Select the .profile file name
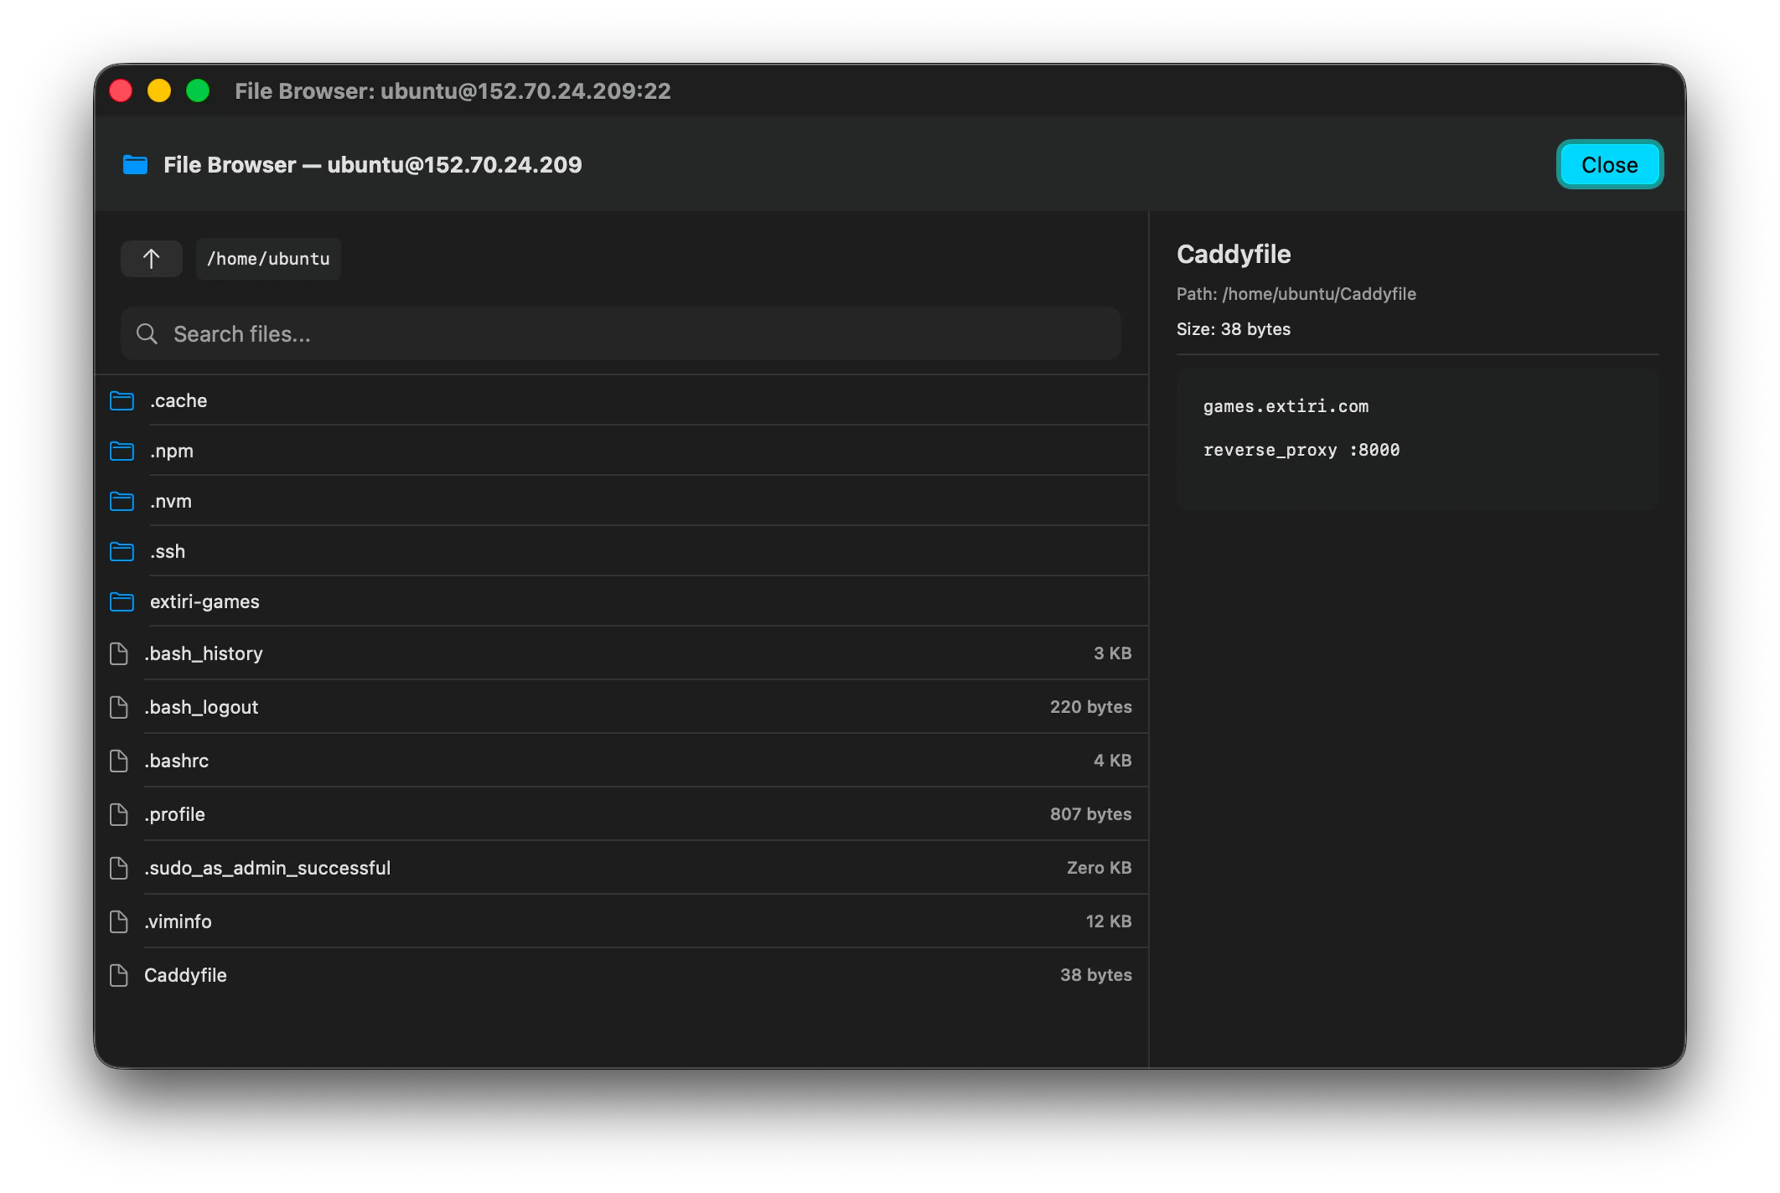This screenshot has height=1193, width=1780. pos(175,815)
